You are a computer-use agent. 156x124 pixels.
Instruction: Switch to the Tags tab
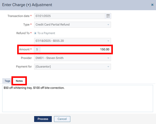pyautogui.click(x=7, y=81)
